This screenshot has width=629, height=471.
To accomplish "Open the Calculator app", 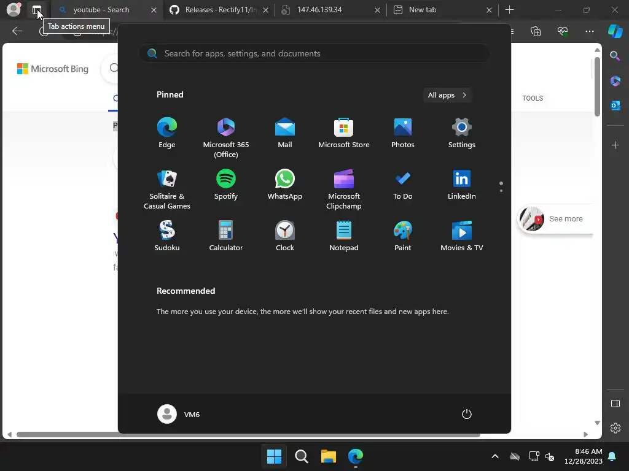I will coord(226,236).
